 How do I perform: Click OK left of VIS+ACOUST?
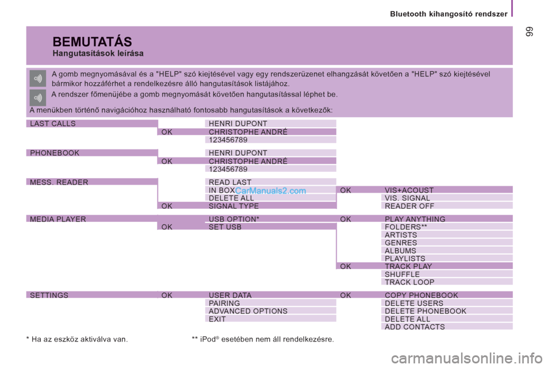[x=346, y=190]
